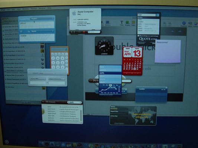Viewport: 198px width, 148px height.
Task: Click the Shapes tool in Keynote toolbar
Action: pos(127,23)
